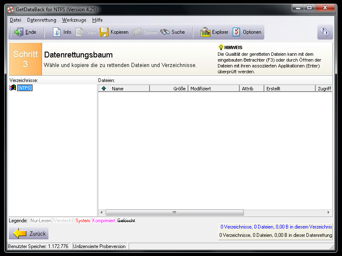
Task: Sort by the Modifiziert column header
Action: 214,89
